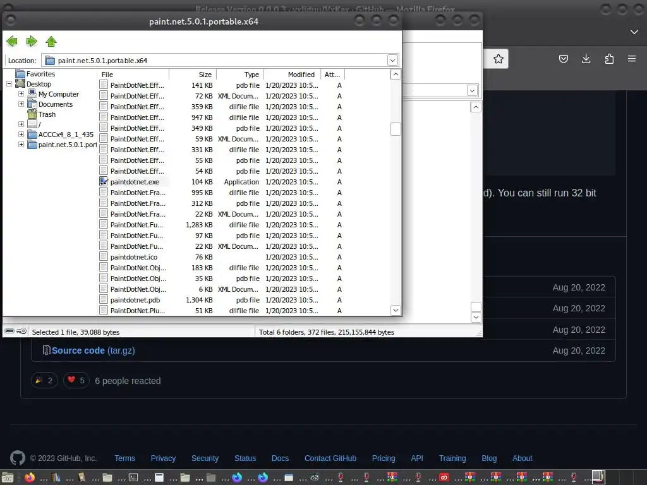Open Firefox list all tabs chevron
The image size is (647, 485).
point(634,32)
